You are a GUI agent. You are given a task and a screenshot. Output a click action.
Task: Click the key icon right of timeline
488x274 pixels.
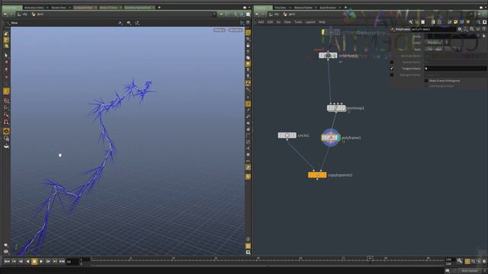(x=460, y=261)
